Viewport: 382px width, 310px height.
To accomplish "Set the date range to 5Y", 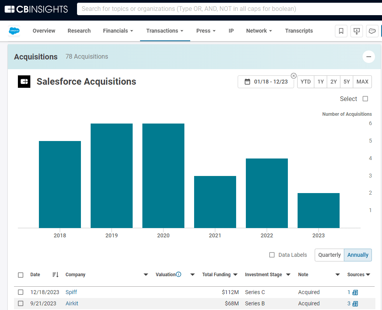I will tap(347, 82).
